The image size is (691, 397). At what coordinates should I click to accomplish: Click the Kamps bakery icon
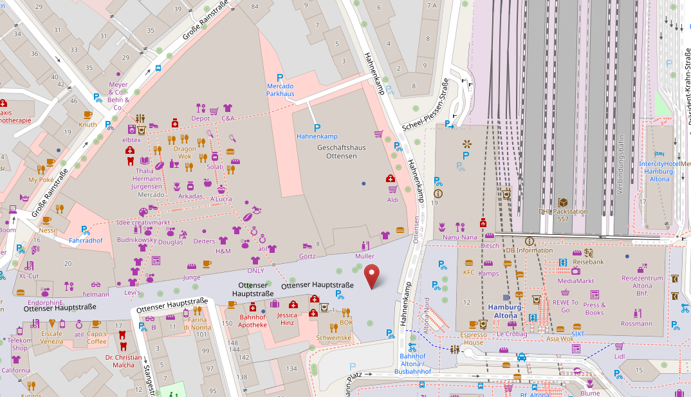coord(488,264)
